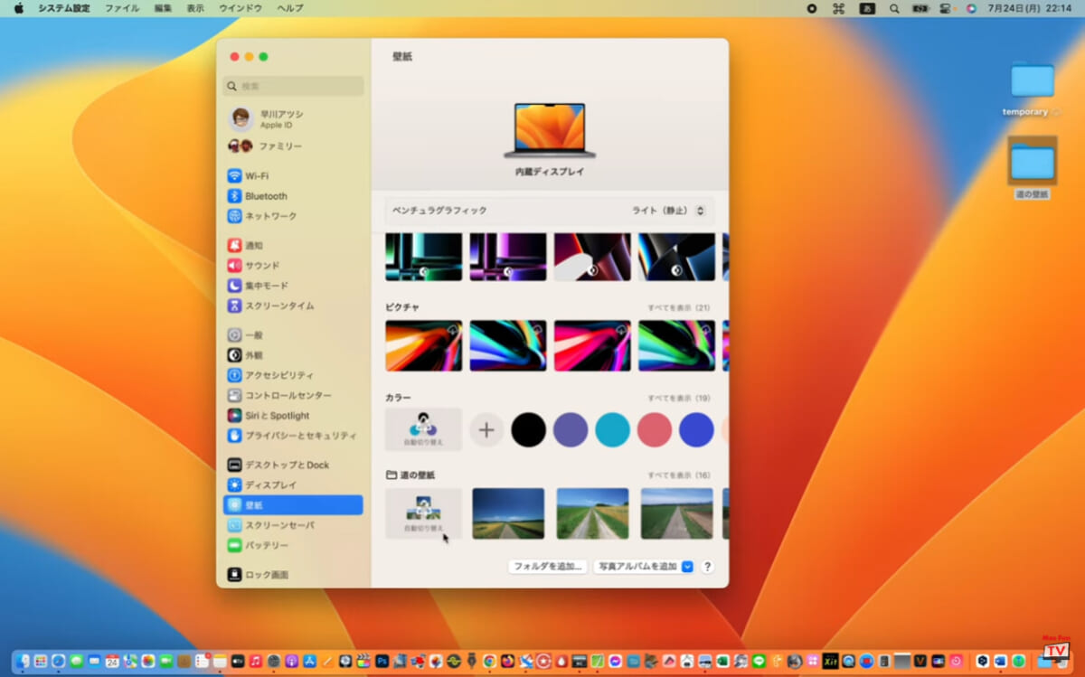Open 表示 menu
This screenshot has height=677, width=1085.
[x=195, y=8]
